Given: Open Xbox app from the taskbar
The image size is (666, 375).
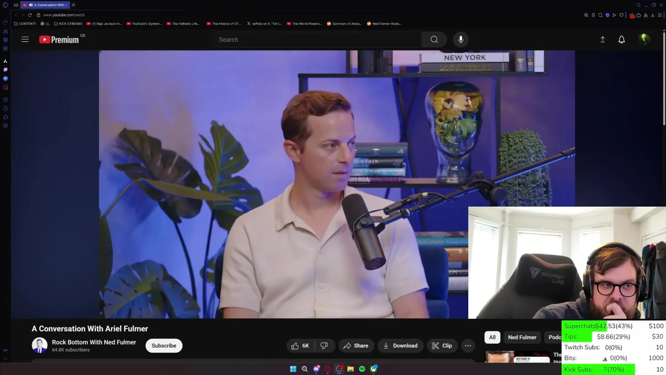Looking at the screenshot, I should (x=374, y=369).
